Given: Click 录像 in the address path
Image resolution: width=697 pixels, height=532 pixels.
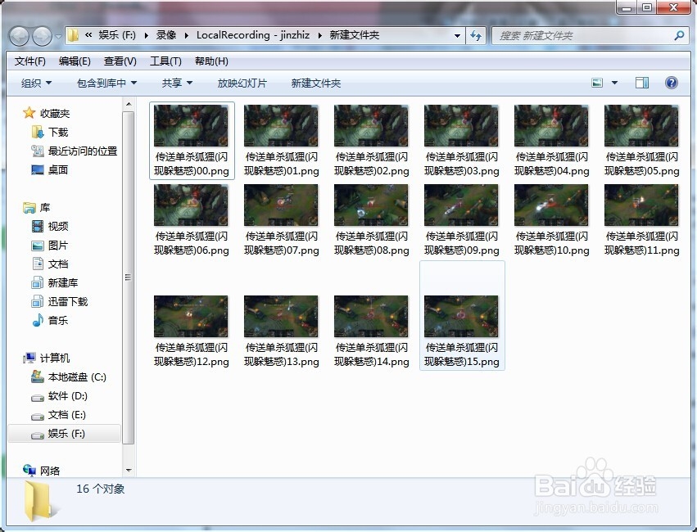Looking at the screenshot, I should pos(166,35).
